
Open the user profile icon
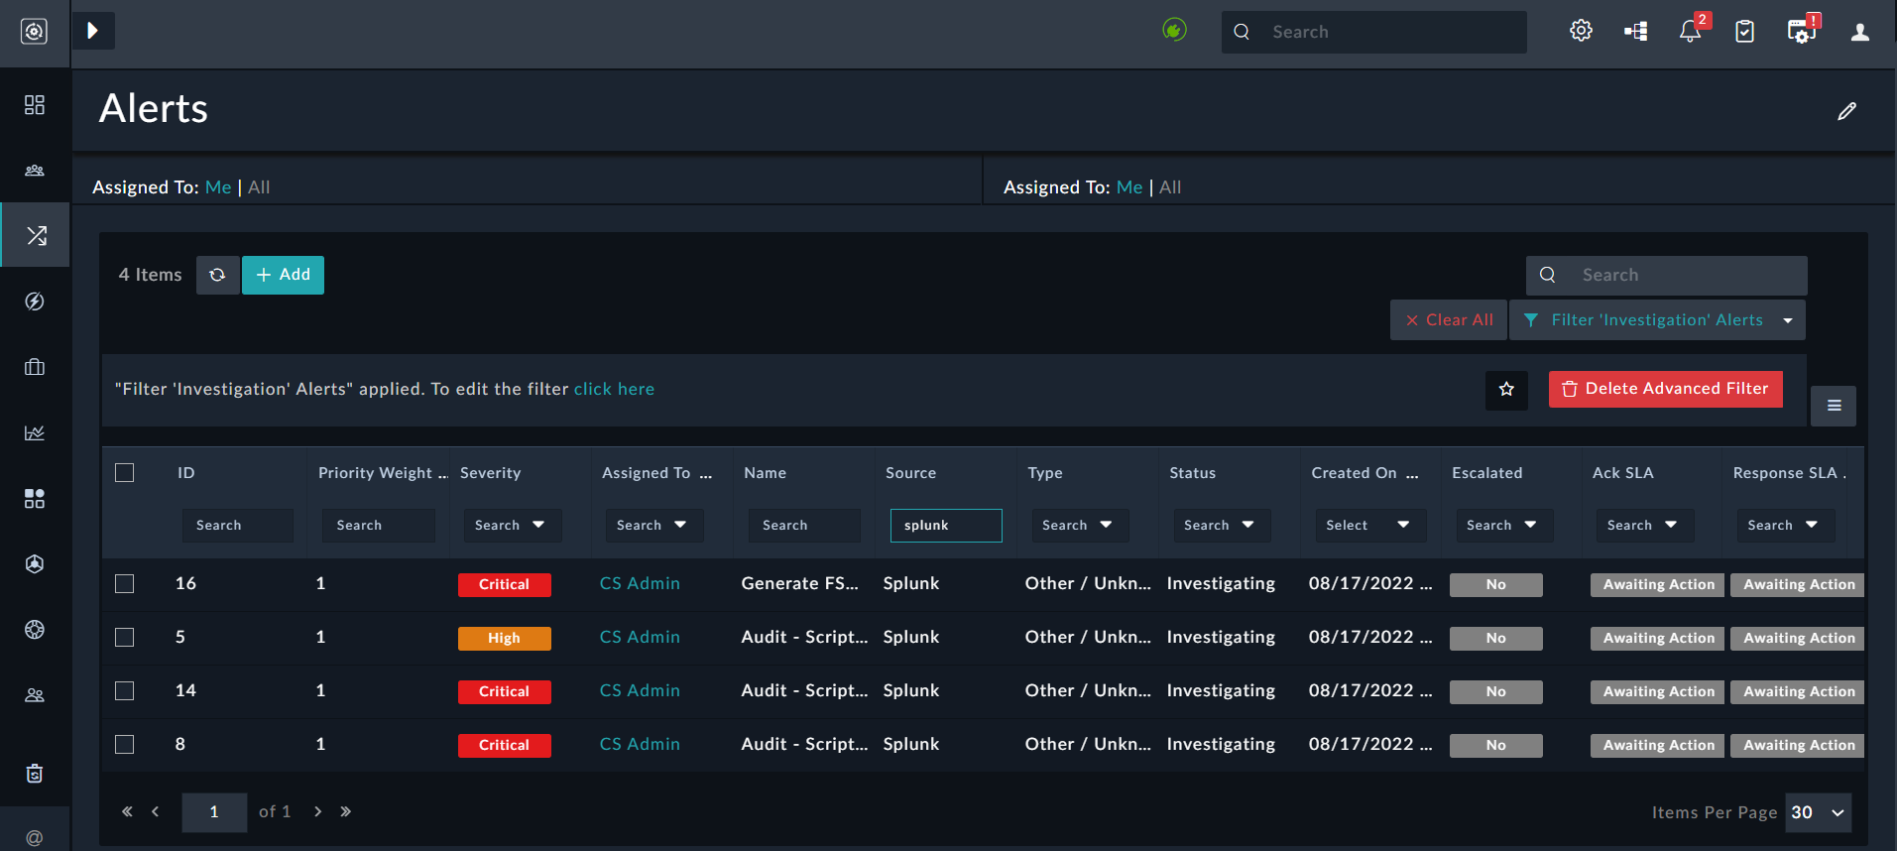[x=1860, y=32]
